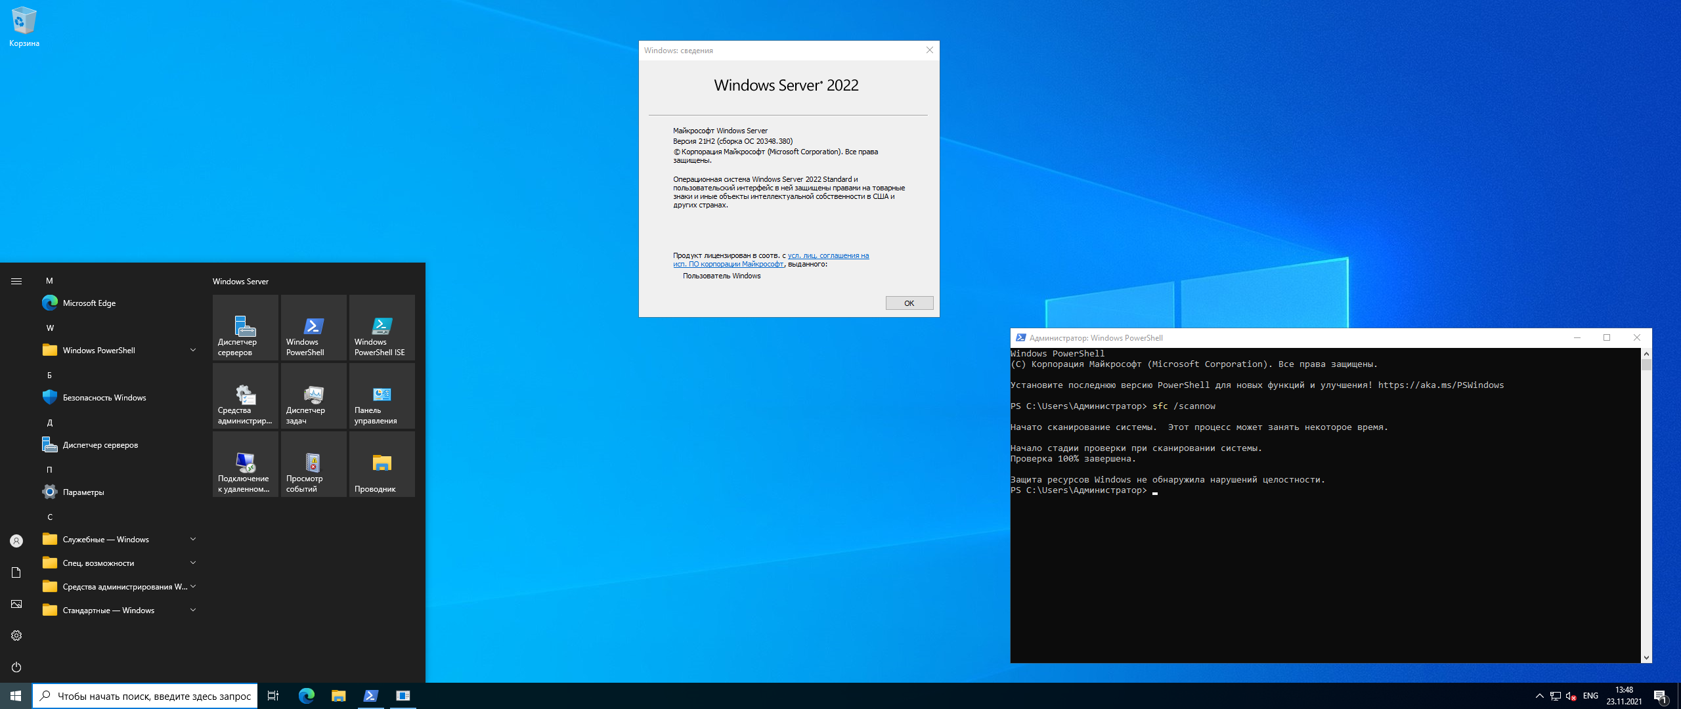Open Диспетчер серверов in the app list
The width and height of the screenshot is (1681, 709).
pyautogui.click(x=120, y=445)
